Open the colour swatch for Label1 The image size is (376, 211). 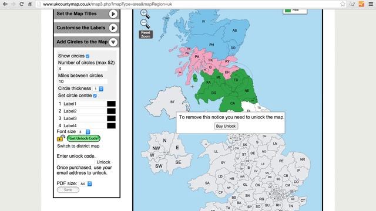[x=111, y=104]
